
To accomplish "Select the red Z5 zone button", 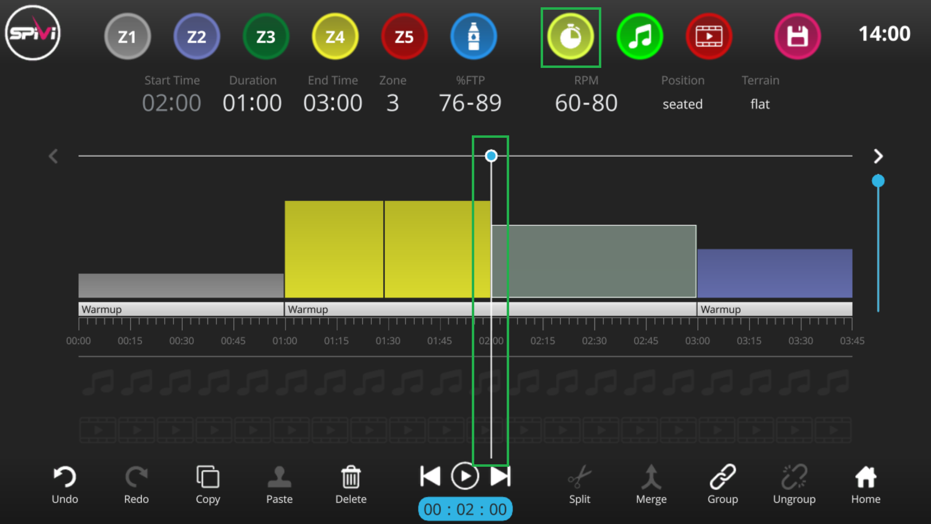I will pos(404,36).
